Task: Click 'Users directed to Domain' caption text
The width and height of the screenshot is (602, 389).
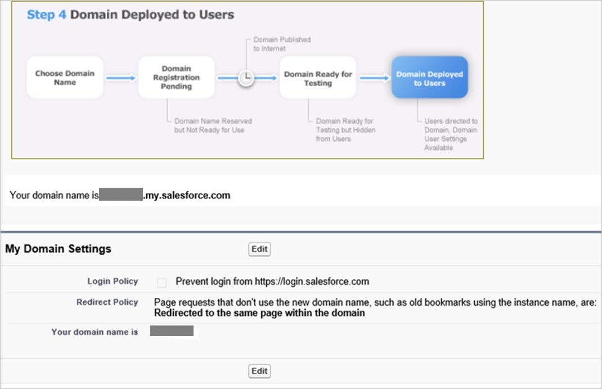Action: [451, 134]
